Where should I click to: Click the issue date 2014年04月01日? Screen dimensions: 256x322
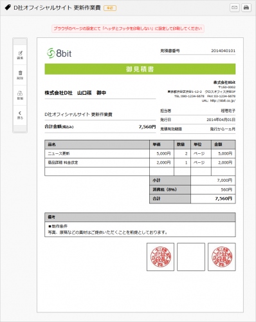[221, 120]
